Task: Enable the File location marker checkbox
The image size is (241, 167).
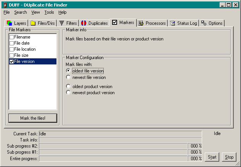Action: 11,50
